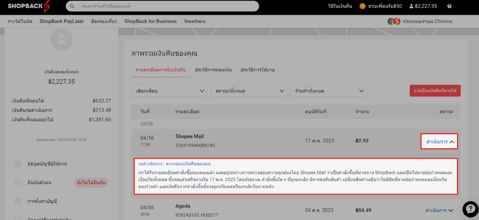Click the Agoda store name
This screenshot has height=220, width=479.
(183, 206)
